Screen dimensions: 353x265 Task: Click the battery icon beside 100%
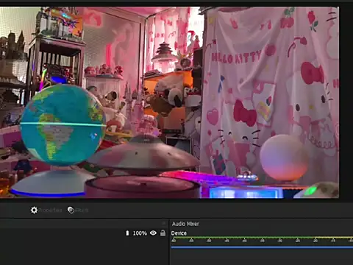[127, 233]
